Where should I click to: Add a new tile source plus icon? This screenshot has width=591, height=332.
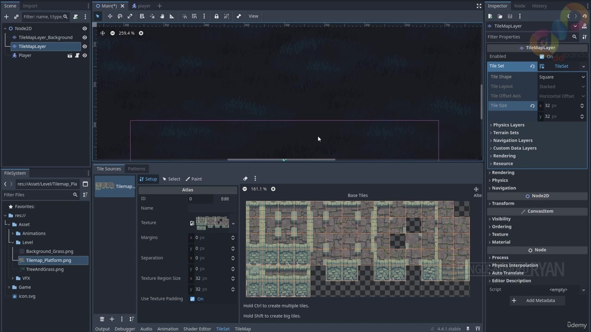coord(112,319)
